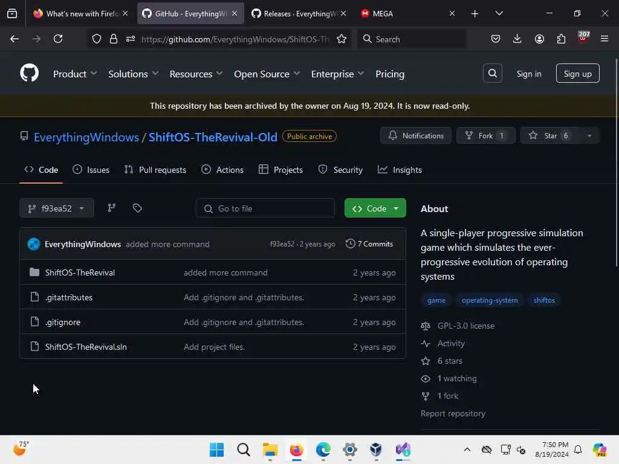Image resolution: width=619 pixels, height=464 pixels.
Task: Expand the Resources menu
Action: coord(196,74)
